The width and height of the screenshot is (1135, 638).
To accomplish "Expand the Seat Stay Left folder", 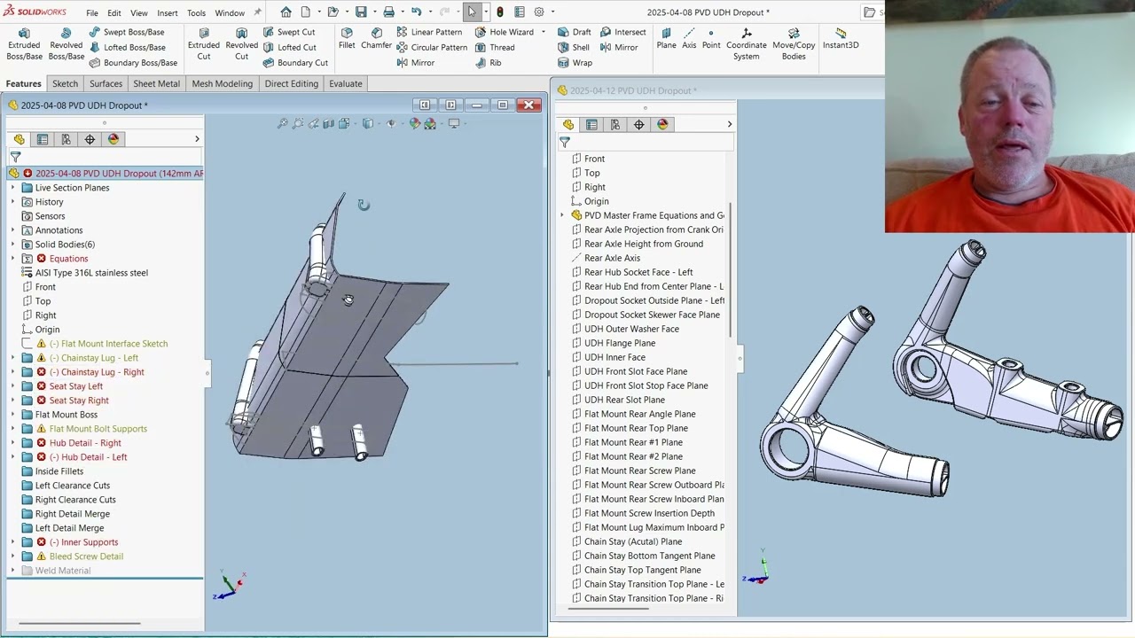I will pos(12,386).
